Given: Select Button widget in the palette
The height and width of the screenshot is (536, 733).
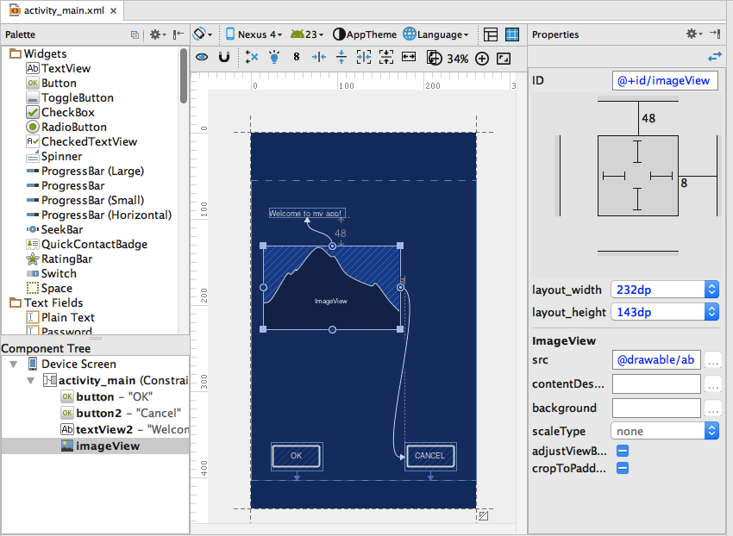Looking at the screenshot, I should (x=52, y=84).
